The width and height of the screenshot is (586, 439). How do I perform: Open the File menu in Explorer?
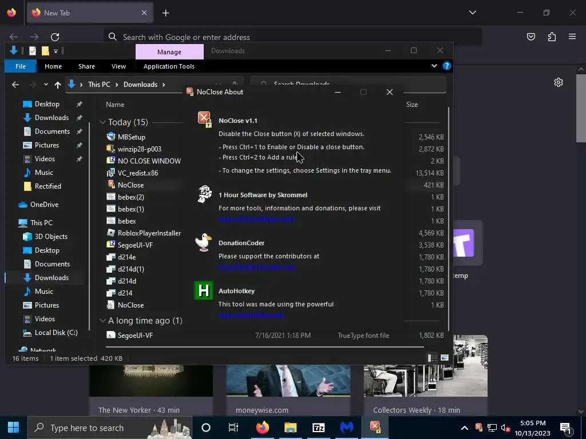pyautogui.click(x=21, y=66)
